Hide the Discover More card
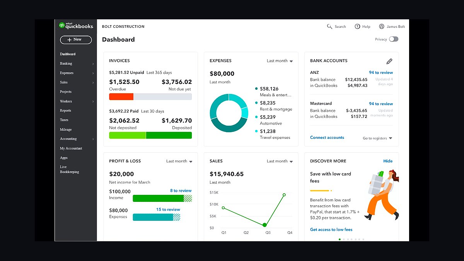Viewport: 464px width, 261px height. [x=388, y=161]
